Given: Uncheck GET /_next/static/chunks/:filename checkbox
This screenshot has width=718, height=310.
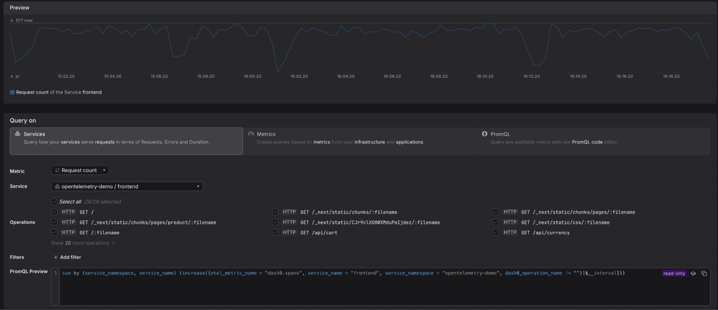Looking at the screenshot, I should 275,212.
